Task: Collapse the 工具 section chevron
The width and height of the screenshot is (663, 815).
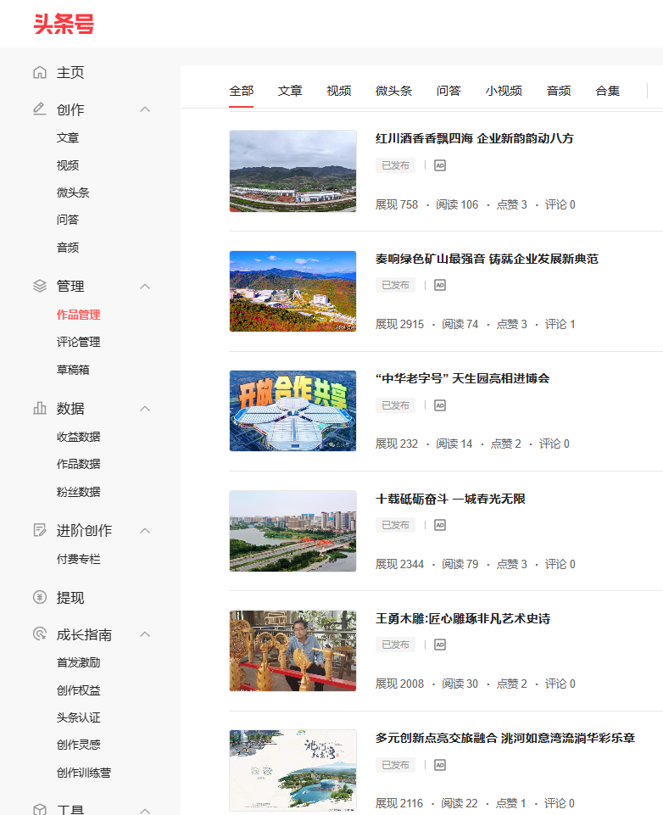Action: pyautogui.click(x=146, y=810)
